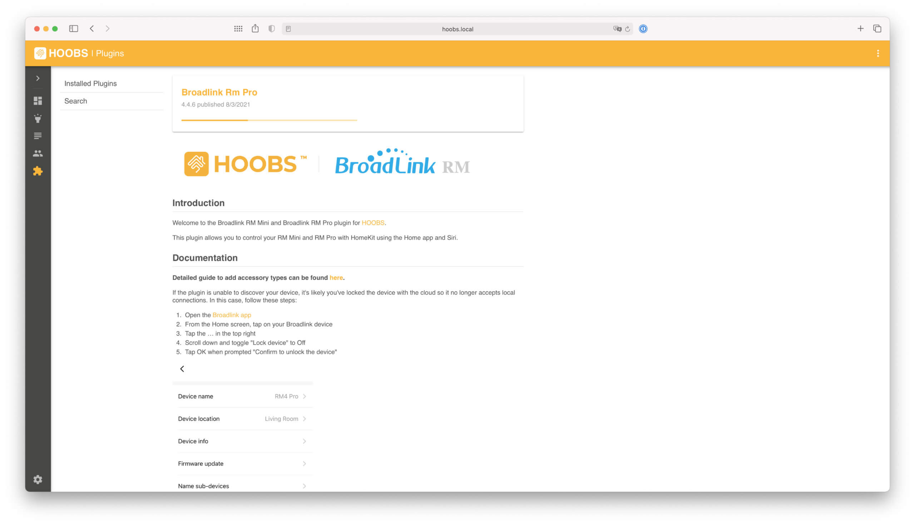This screenshot has height=525, width=915.
Task: Click the HOOBS home dashboard icon
Action: (x=38, y=100)
